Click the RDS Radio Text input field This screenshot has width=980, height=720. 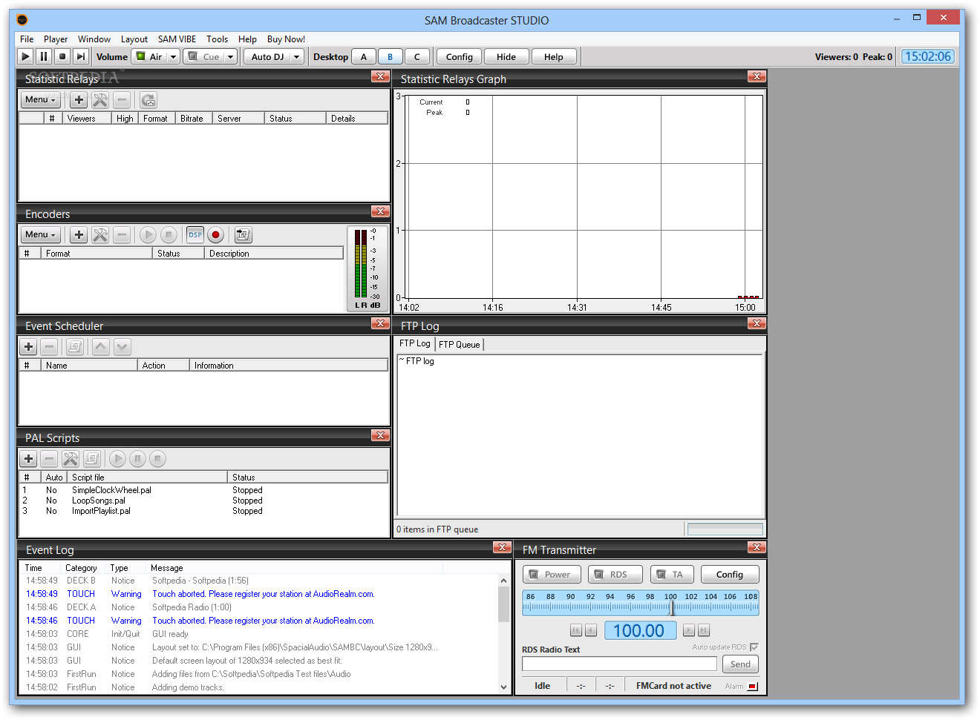[620, 664]
